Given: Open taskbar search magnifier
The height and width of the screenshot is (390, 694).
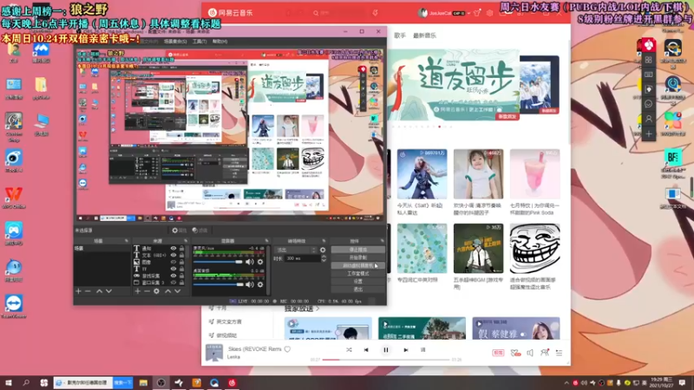Looking at the screenshot, I should [x=26, y=382].
